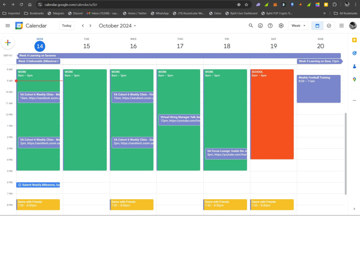Click the calendar vertical scrollbar

[346, 154]
